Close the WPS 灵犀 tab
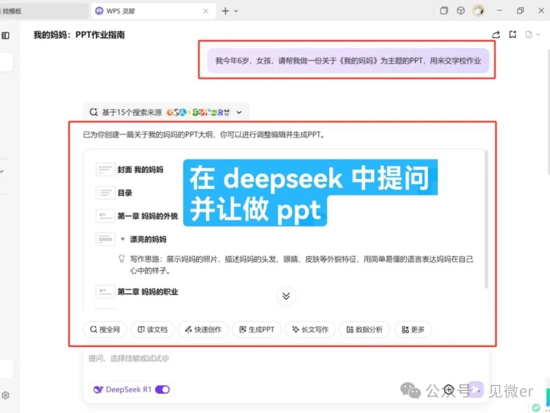This screenshot has height=413, width=550. point(206,11)
